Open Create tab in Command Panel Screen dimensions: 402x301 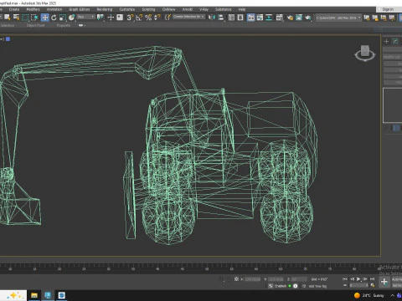coord(386,41)
